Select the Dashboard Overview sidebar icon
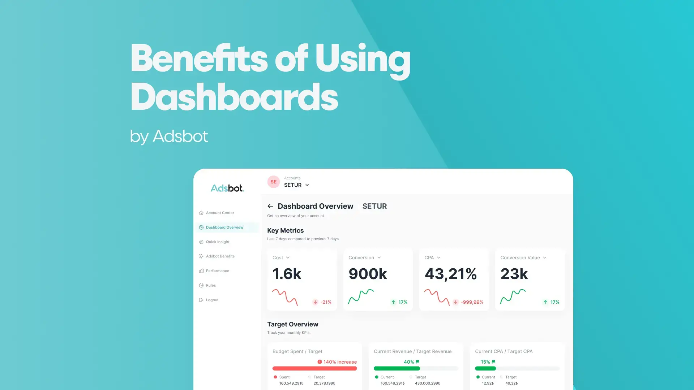 [x=201, y=227]
